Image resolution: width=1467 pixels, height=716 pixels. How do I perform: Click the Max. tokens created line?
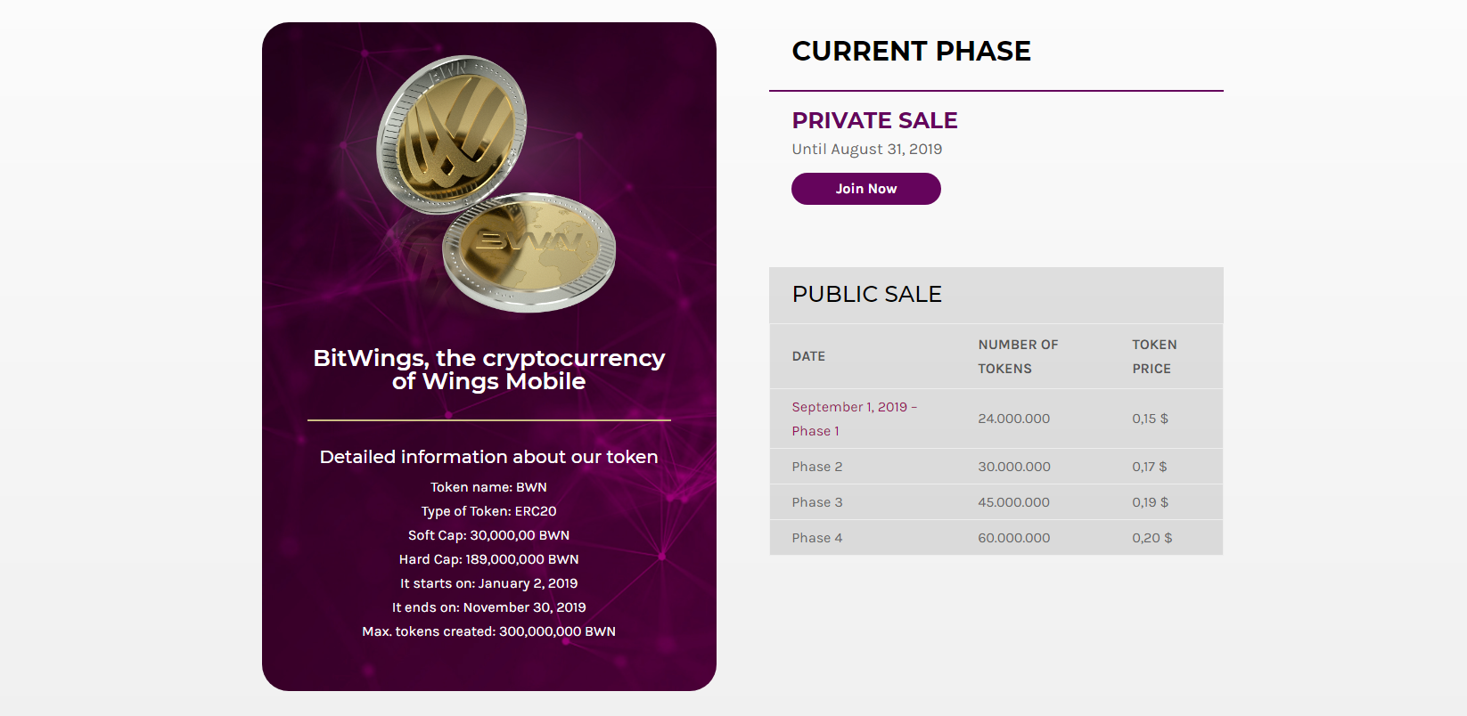(x=488, y=631)
